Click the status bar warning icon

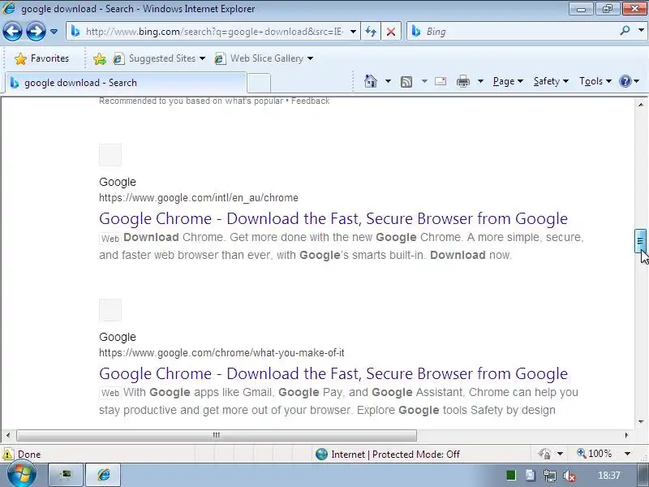(8, 455)
